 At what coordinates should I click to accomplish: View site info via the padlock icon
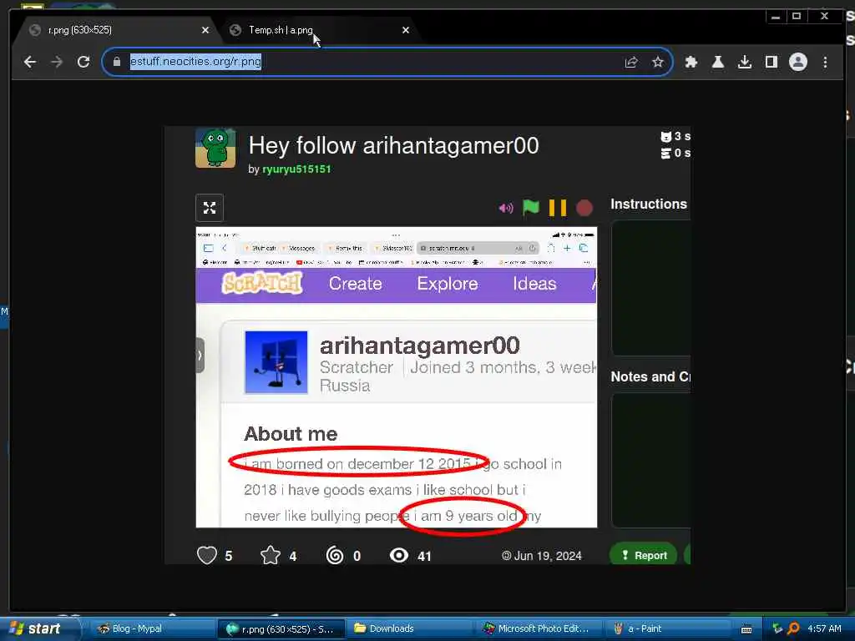coord(116,62)
